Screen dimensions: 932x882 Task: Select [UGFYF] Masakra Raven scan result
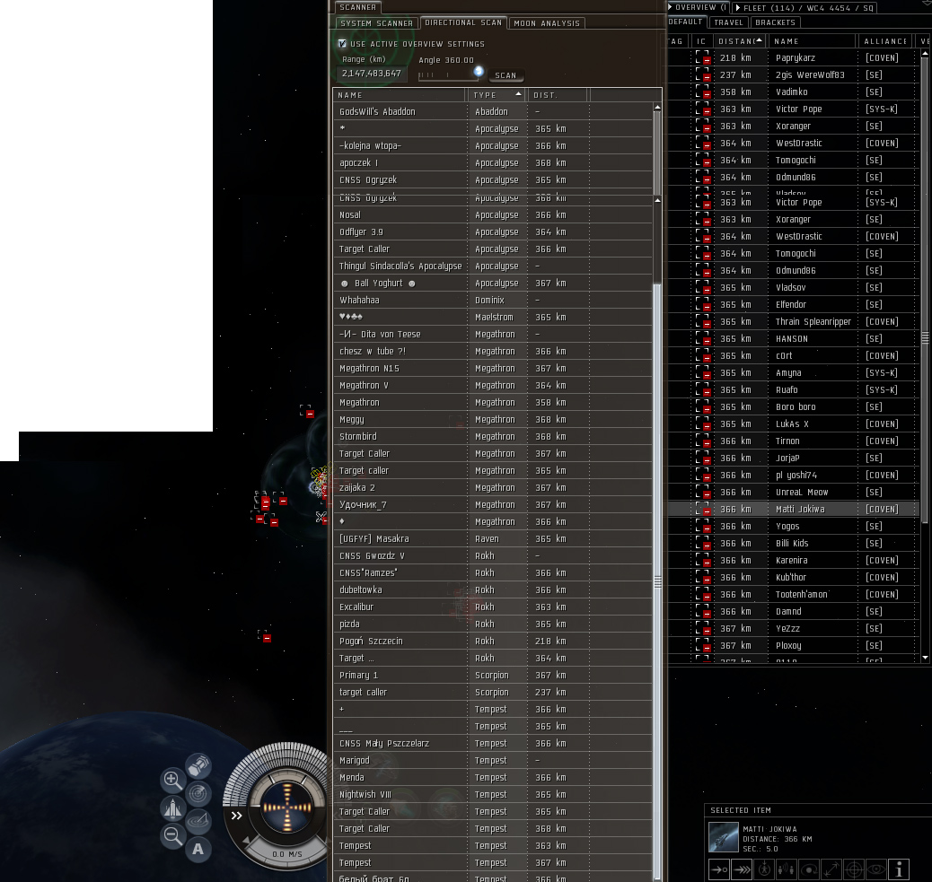coord(493,538)
